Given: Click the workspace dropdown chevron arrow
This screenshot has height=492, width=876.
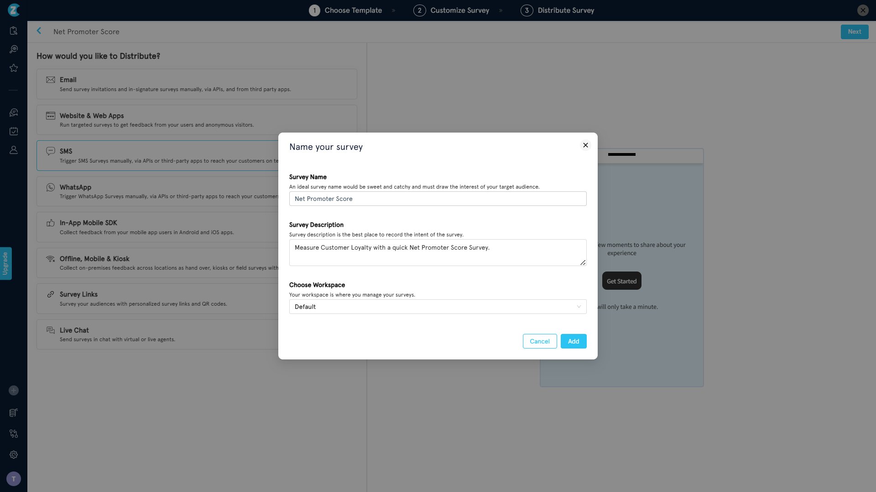Looking at the screenshot, I should pyautogui.click(x=579, y=307).
